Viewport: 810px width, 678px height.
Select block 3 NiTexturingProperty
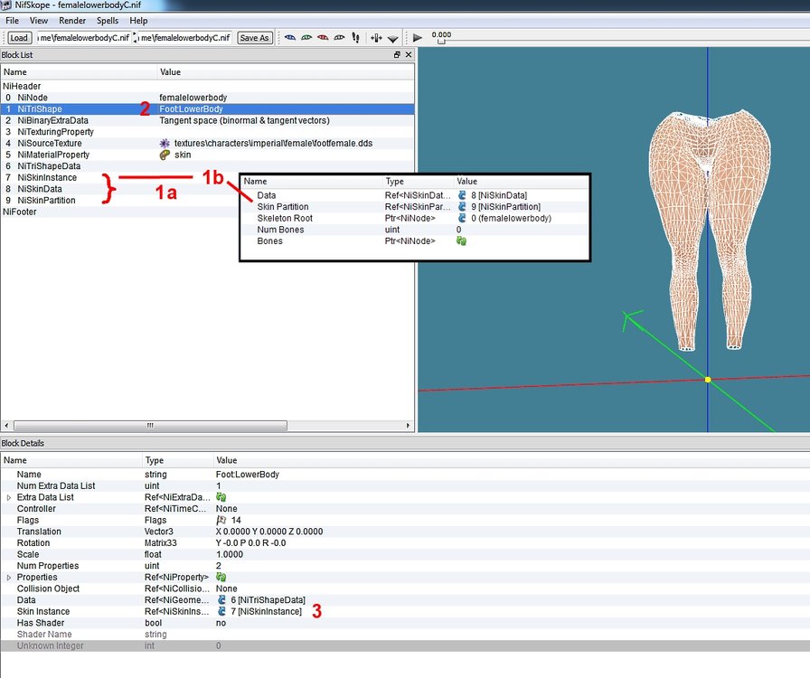click(207, 132)
